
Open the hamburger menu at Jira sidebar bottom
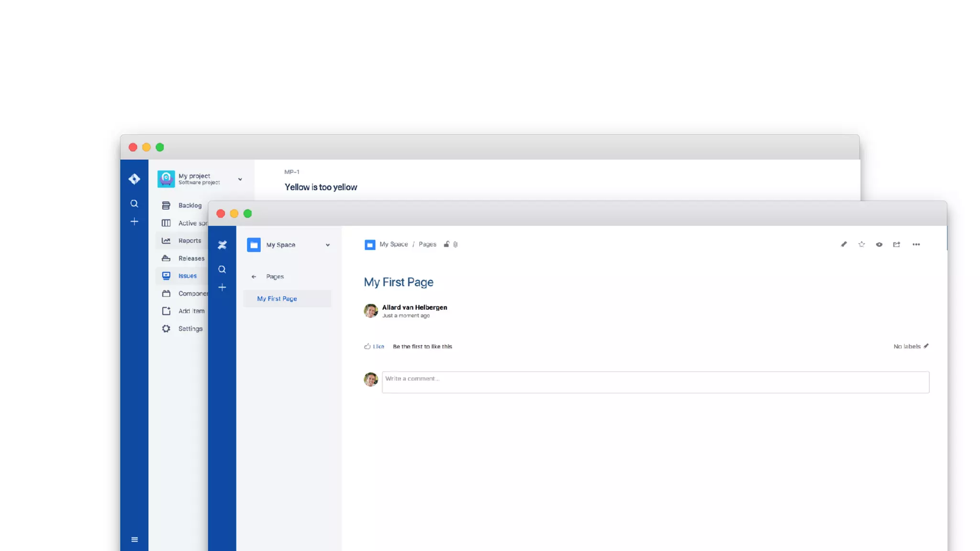coord(134,540)
